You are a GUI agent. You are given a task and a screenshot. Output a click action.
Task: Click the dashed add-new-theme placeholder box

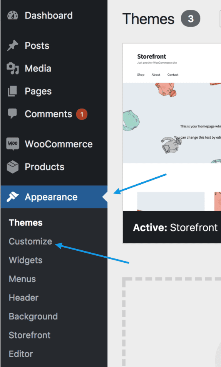(x=172, y=322)
